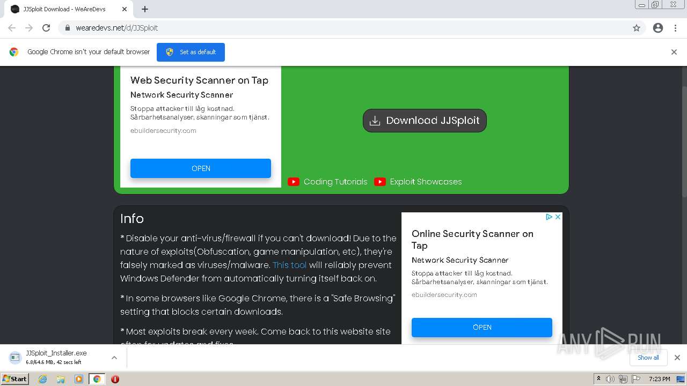This screenshot has height=386, width=687.
Task: Click OPEN on Web Security Scanner ad
Action: point(201,168)
